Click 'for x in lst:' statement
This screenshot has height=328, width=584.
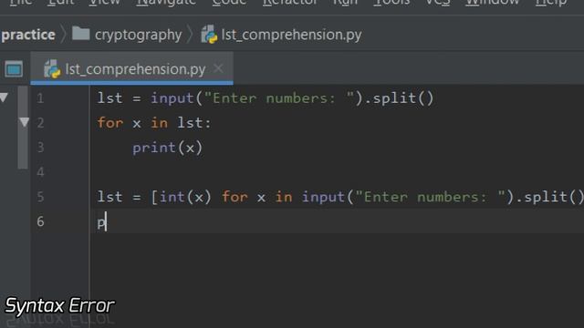pyautogui.click(x=154, y=123)
